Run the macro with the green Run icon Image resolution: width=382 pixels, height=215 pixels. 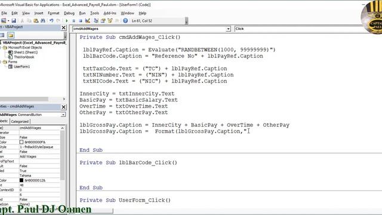[67, 21]
